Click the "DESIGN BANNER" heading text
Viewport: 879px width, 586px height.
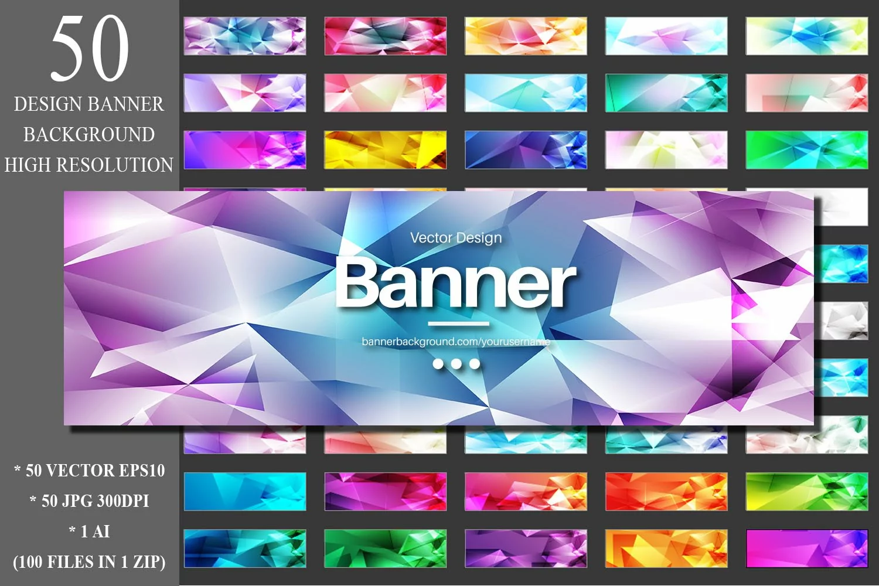click(89, 104)
